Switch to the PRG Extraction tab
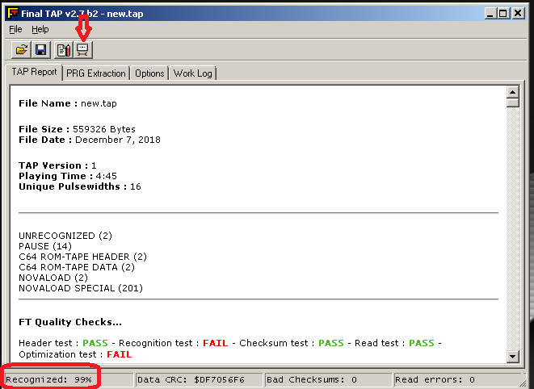534x389 pixels. pos(95,73)
